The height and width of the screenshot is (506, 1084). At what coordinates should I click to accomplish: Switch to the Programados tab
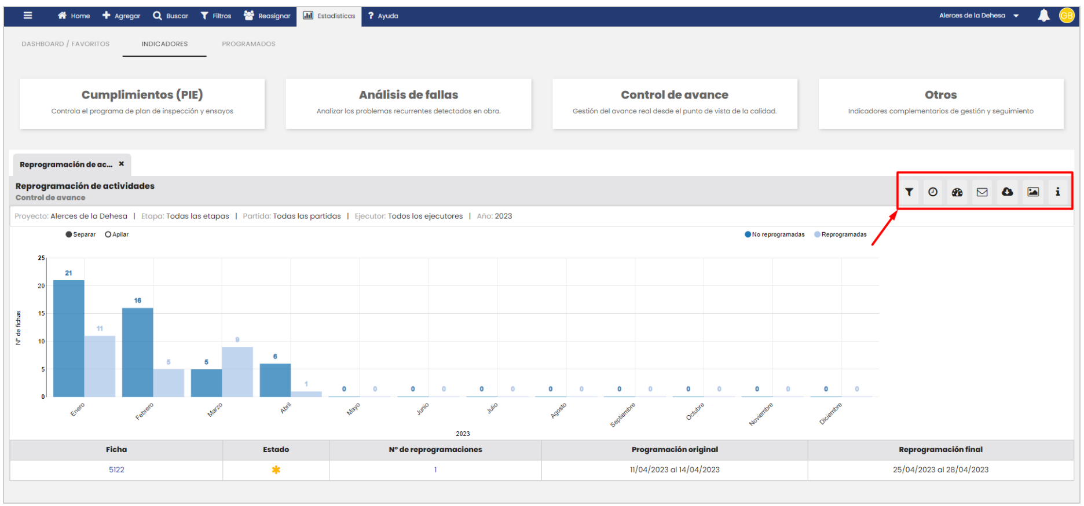pyautogui.click(x=248, y=44)
